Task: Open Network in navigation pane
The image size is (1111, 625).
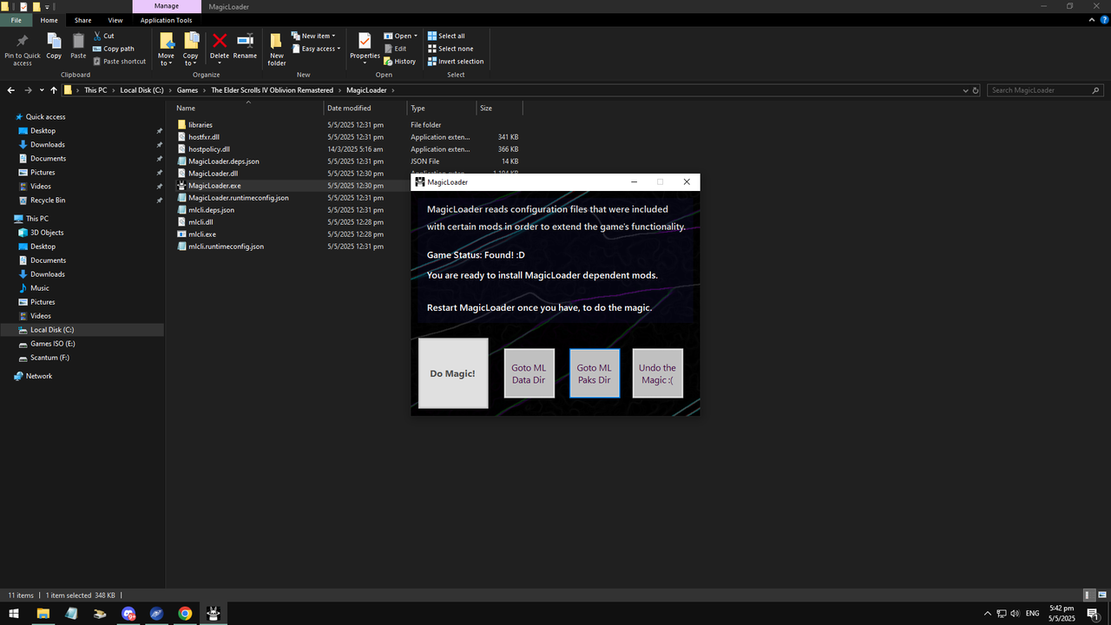Action: (39, 376)
